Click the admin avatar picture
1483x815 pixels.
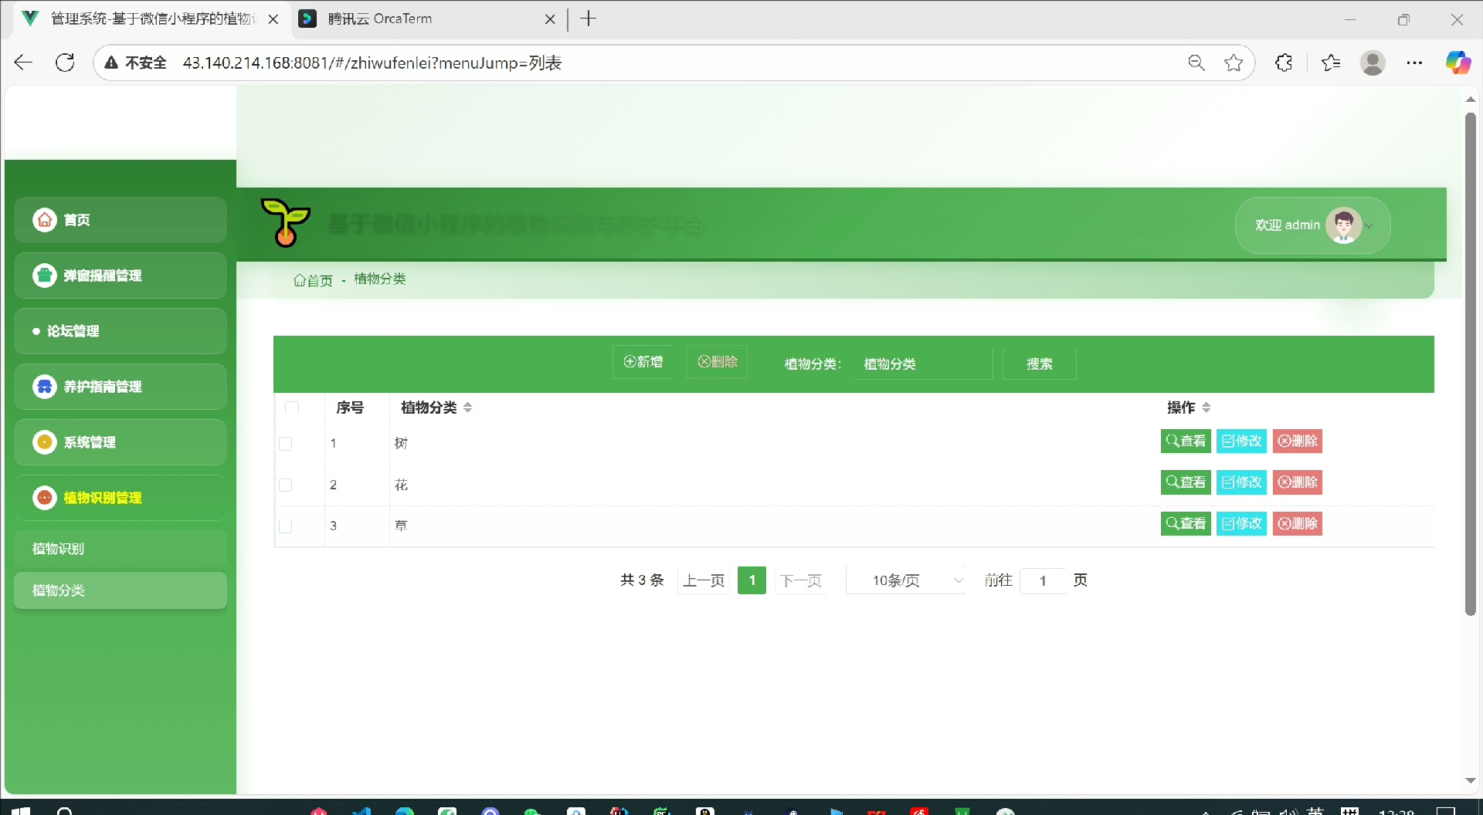[1343, 225]
